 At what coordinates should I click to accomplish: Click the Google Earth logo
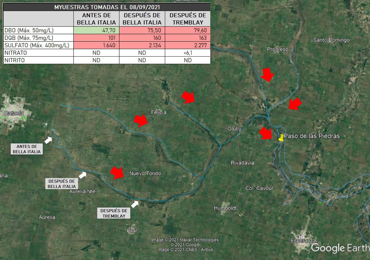click(x=340, y=248)
